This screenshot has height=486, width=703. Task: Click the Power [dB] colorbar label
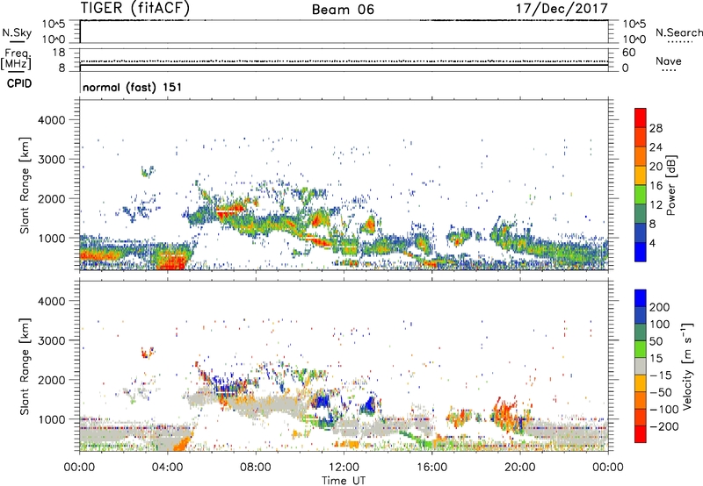point(671,185)
